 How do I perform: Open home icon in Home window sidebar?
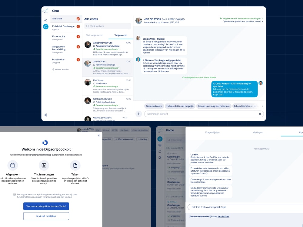tap(160, 139)
